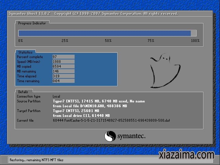Click the progress indicator bar
220x165 pixels.
click(x=107, y=33)
